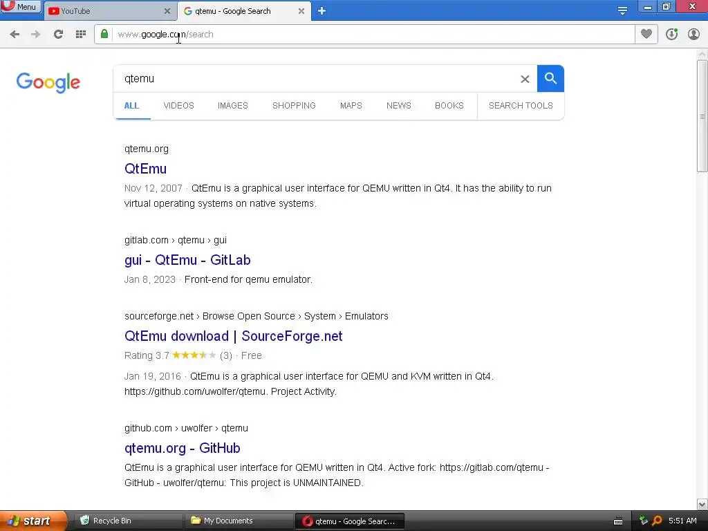Click github.com › uwolfer › qtemu breadcrumb
This screenshot has width=708, height=531.
point(186,428)
